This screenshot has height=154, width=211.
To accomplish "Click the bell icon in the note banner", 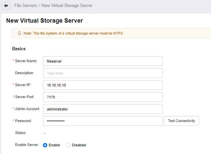I will point(19,33).
